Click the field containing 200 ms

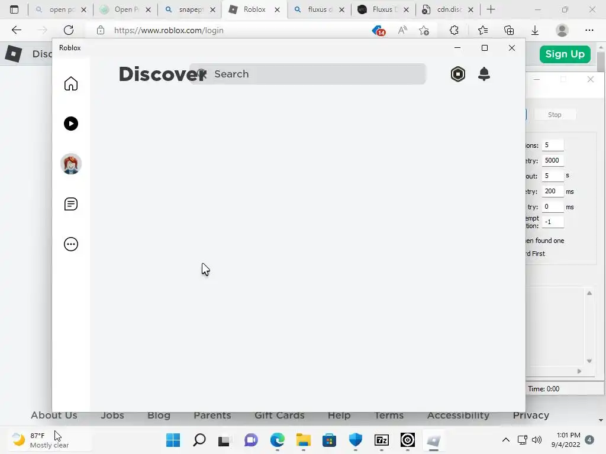tap(553, 191)
